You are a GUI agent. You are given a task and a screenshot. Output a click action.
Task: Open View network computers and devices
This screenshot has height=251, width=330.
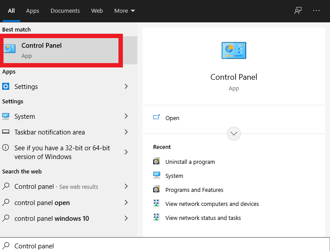coord(212,204)
